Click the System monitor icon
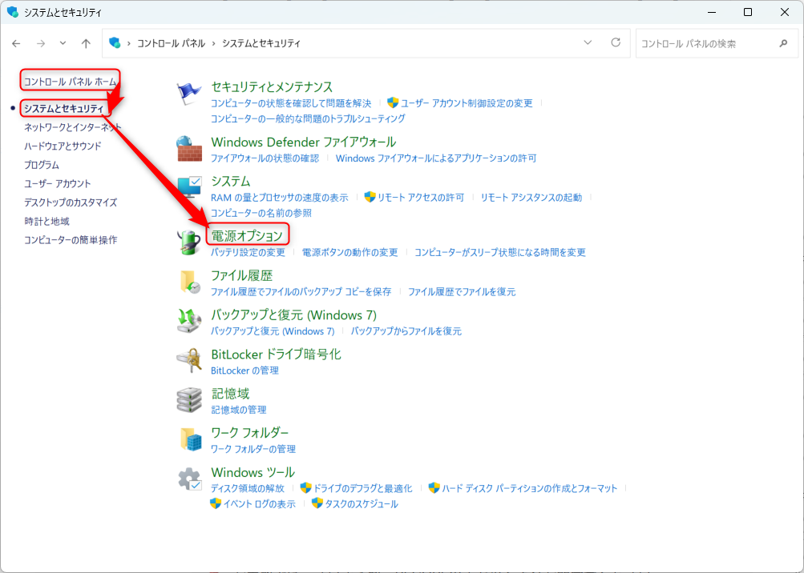The height and width of the screenshot is (573, 804). (x=189, y=187)
